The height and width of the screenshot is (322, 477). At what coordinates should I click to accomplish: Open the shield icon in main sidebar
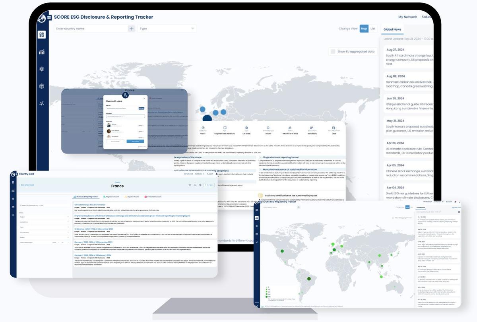coord(42,69)
